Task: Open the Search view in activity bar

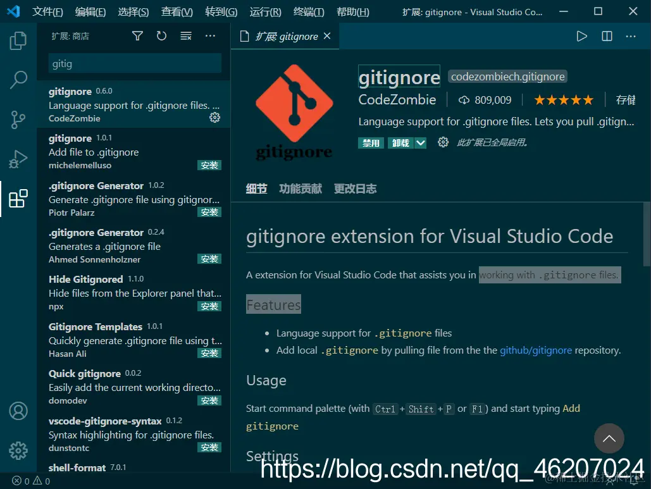Action: (18, 80)
